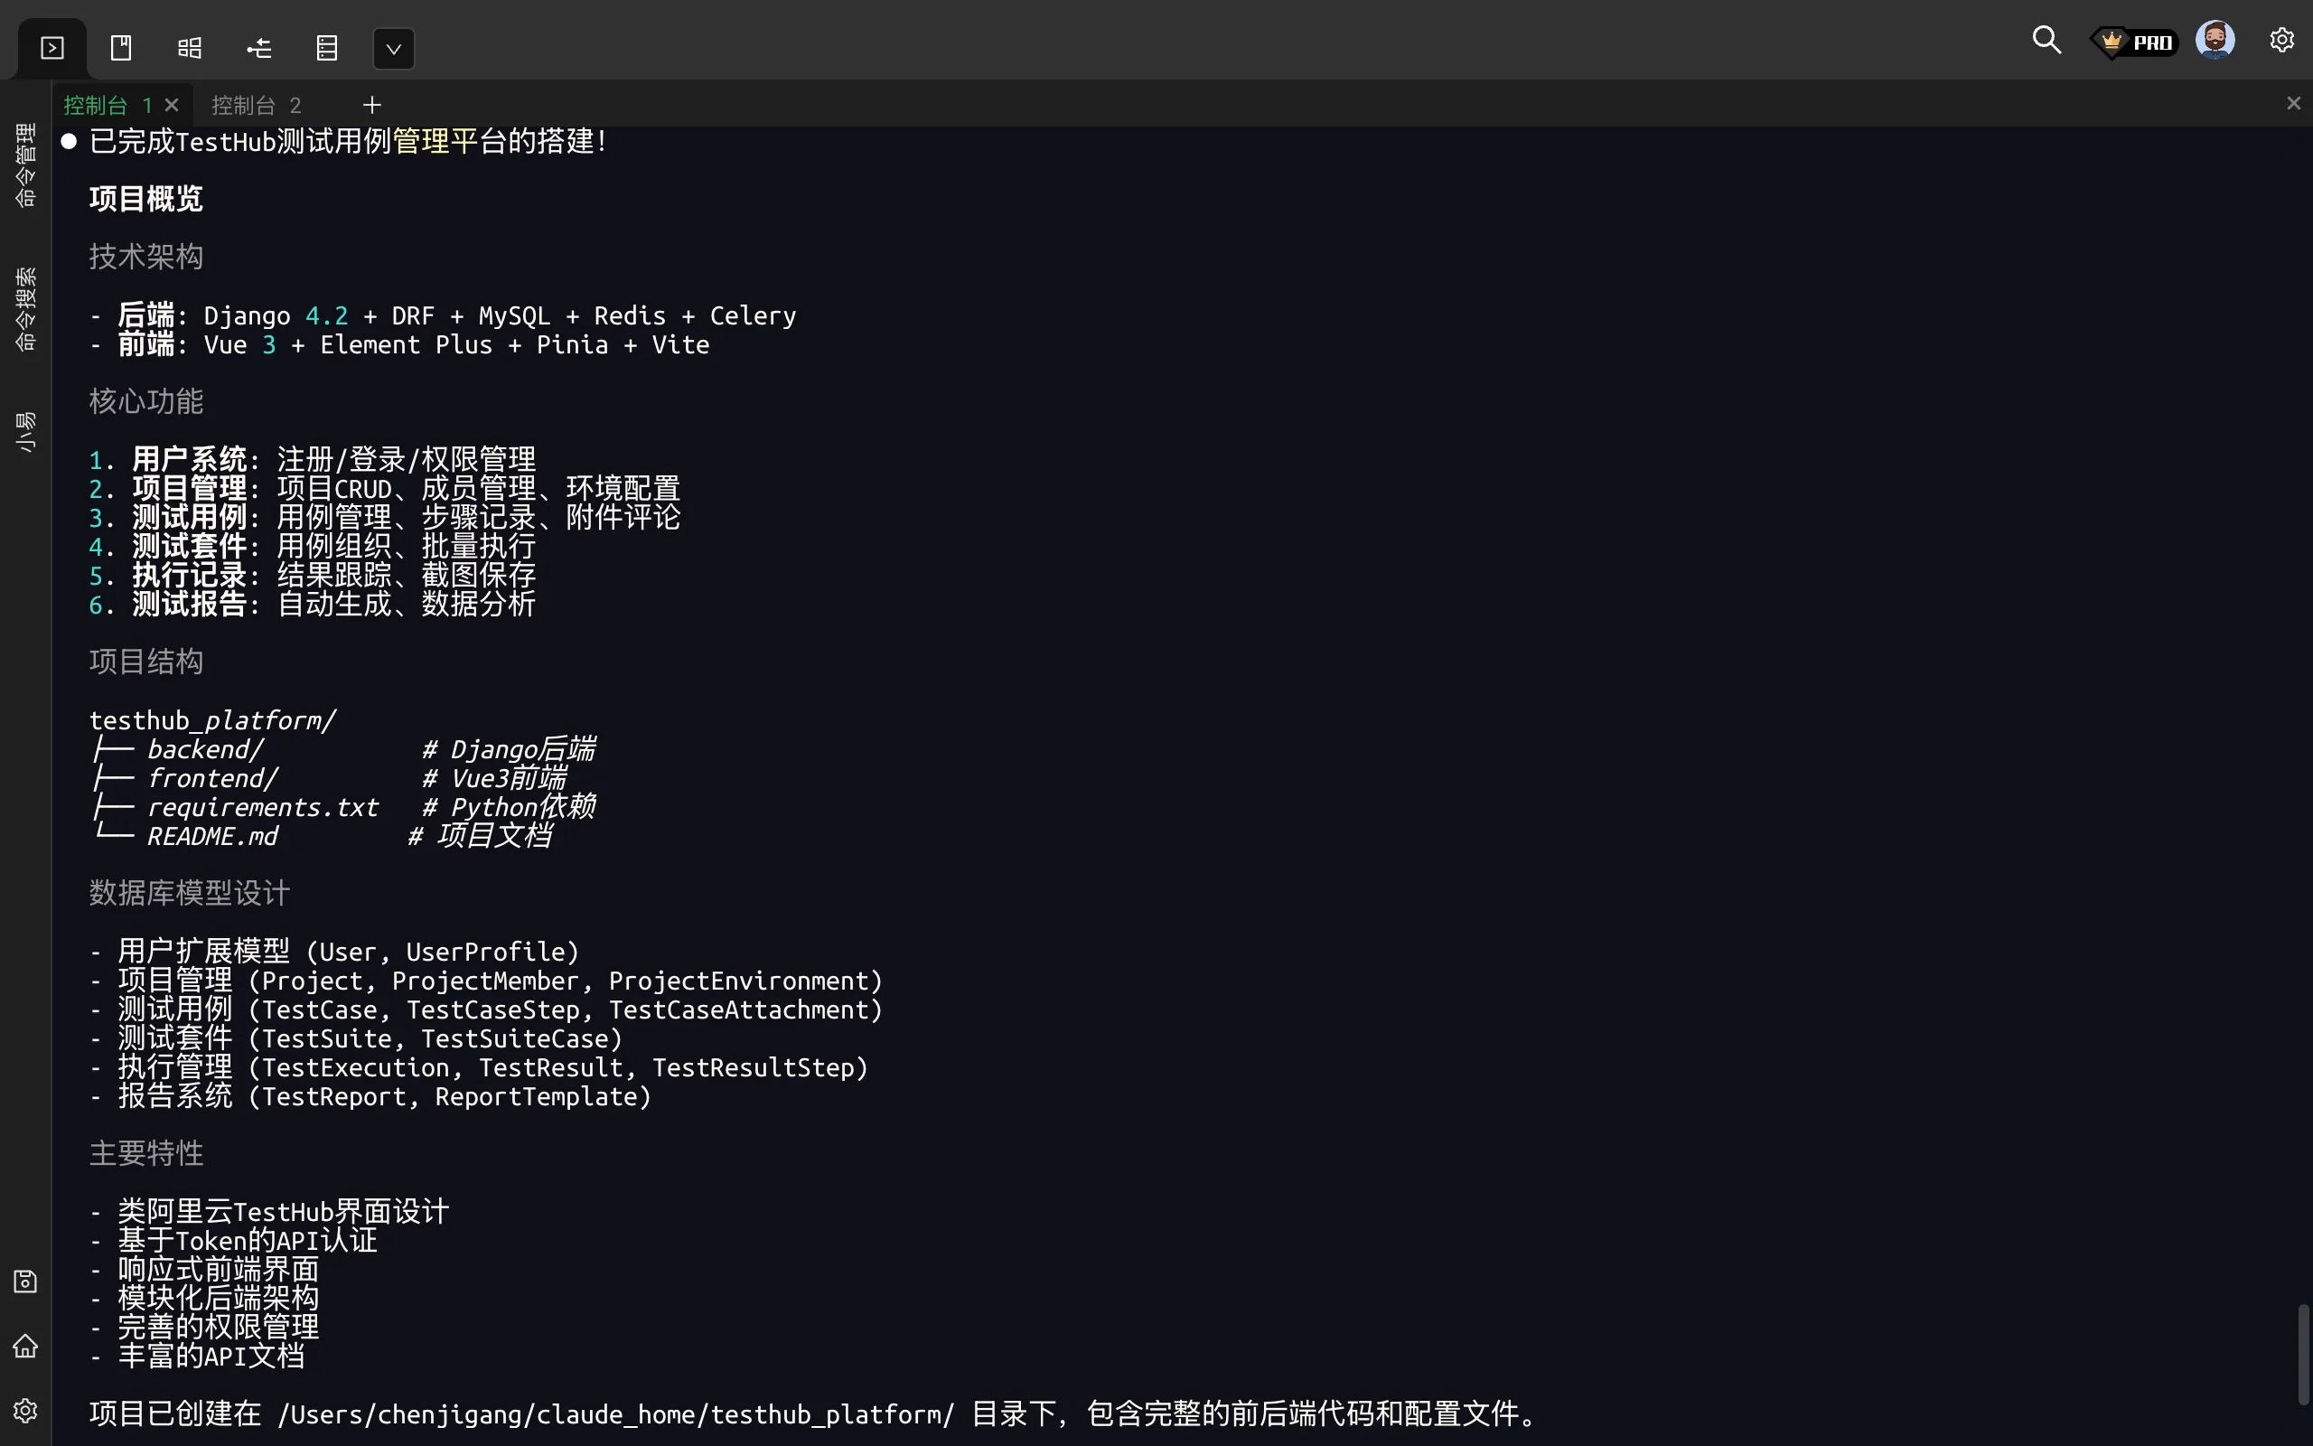Viewport: 2313px width, 1446px height.
Task: Click the vertical scrollbar thumb of the console
Action: pos(2302,1353)
